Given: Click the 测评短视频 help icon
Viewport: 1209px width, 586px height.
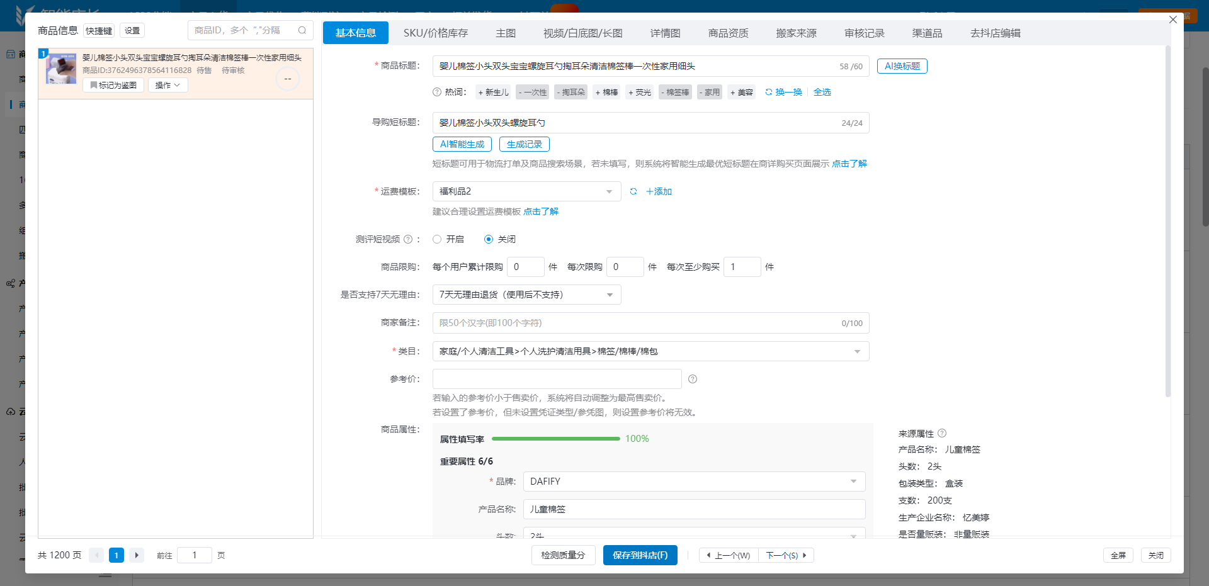Looking at the screenshot, I should 409,239.
